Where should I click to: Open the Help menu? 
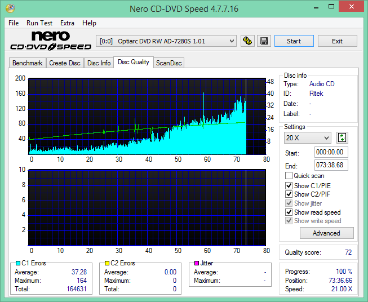coord(89,23)
